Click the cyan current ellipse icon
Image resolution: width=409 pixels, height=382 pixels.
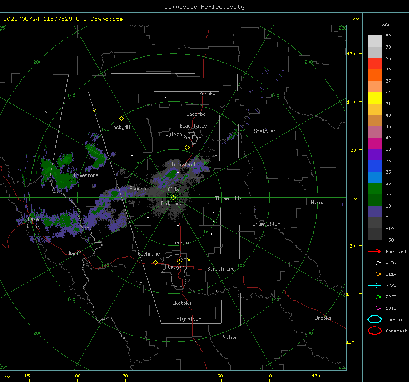click(x=374, y=319)
